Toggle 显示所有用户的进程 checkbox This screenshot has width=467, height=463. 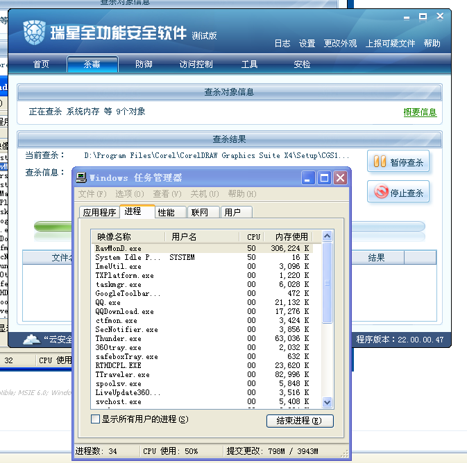point(95,419)
